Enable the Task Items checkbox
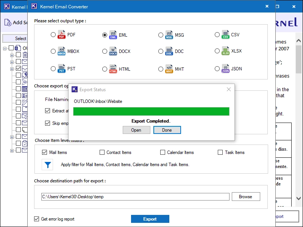Screen dimensions: 303x227 pos(220,152)
